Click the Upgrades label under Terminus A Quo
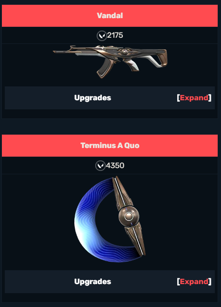The height and width of the screenshot is (307, 221). pos(92,282)
